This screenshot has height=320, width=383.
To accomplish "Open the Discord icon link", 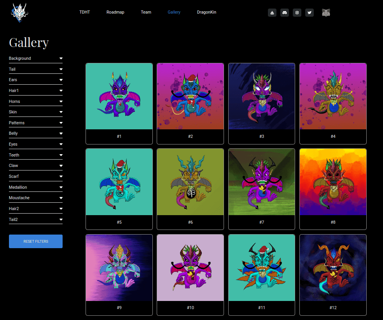I will (x=285, y=12).
